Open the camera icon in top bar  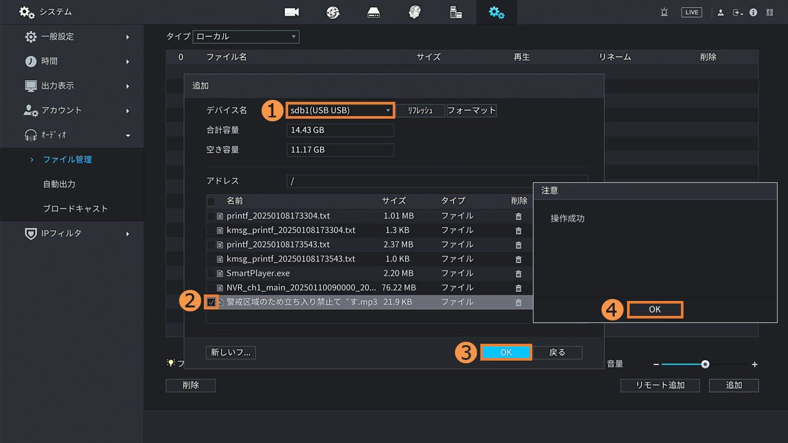click(x=291, y=12)
